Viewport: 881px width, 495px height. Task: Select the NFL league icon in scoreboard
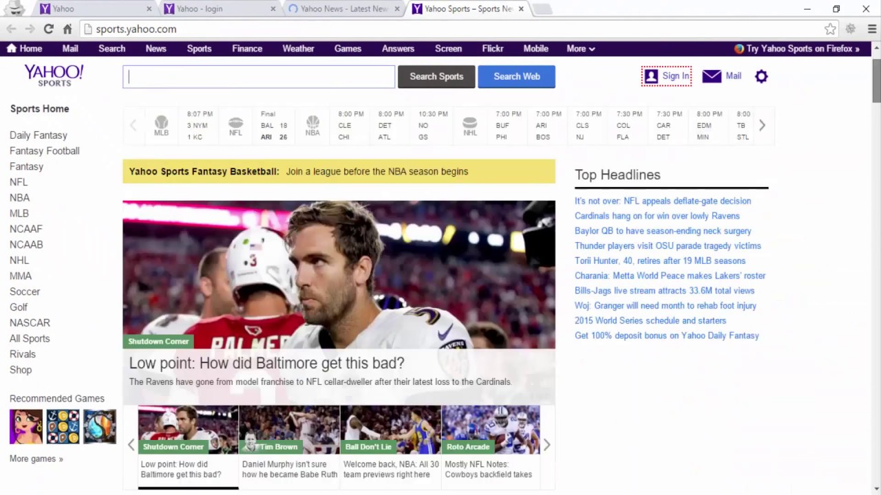coord(235,126)
